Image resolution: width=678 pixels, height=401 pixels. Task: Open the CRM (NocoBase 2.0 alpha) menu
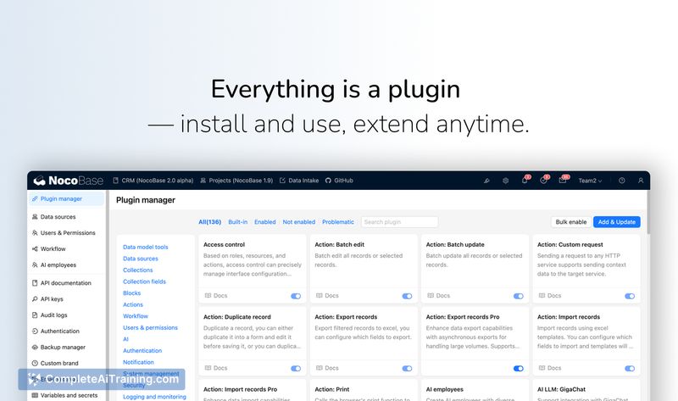click(153, 181)
